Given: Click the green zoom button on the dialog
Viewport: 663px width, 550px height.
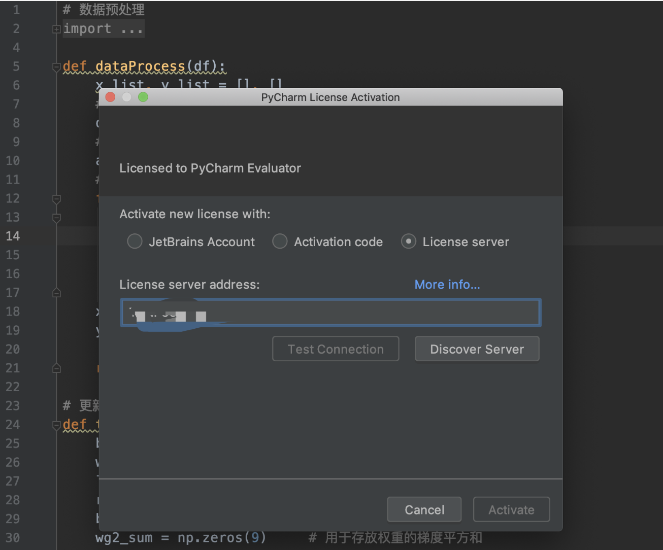Looking at the screenshot, I should point(143,97).
